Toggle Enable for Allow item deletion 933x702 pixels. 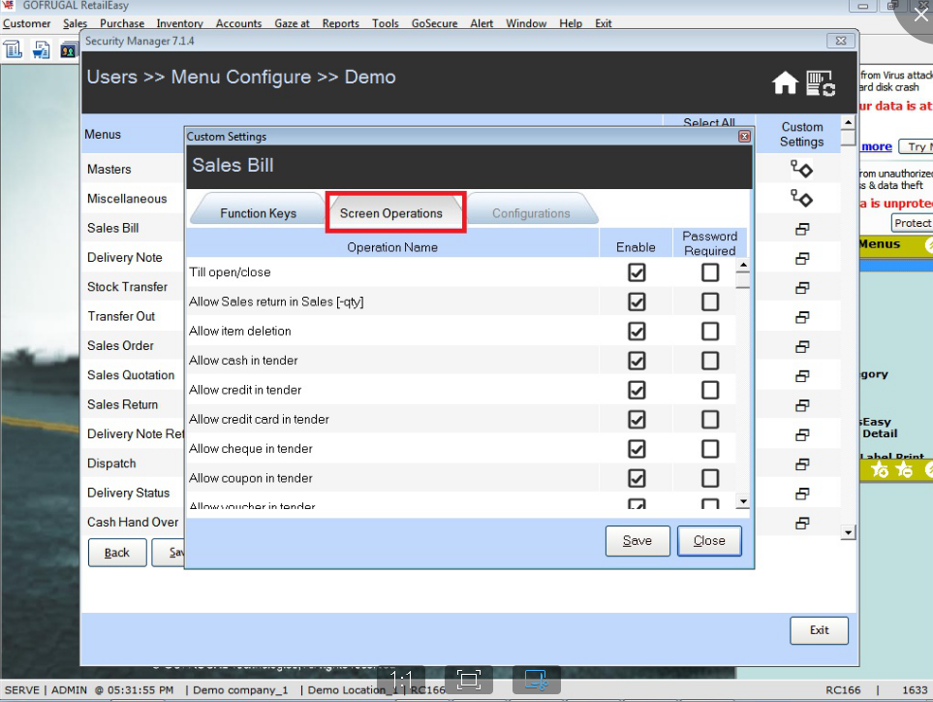click(x=637, y=331)
